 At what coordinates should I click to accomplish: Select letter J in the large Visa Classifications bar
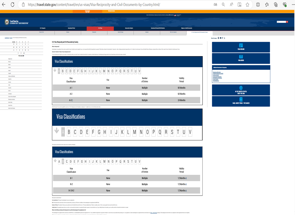pyautogui.click(x=116, y=132)
